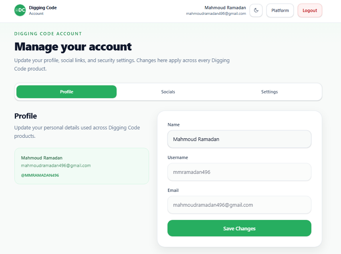Click the profile summary card

tap(82, 166)
